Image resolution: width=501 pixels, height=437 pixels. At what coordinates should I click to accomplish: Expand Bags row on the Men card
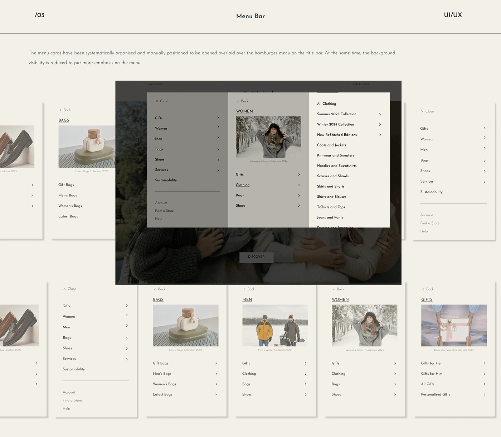pyautogui.click(x=306, y=384)
